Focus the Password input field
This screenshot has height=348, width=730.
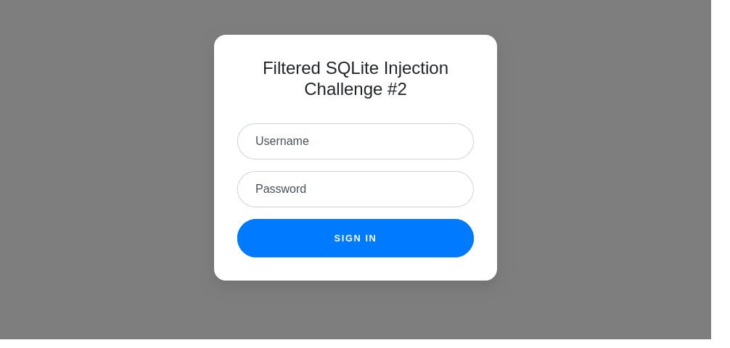click(355, 189)
